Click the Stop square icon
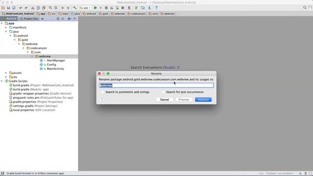The width and height of the screenshot is (313, 176). pos(123,8)
